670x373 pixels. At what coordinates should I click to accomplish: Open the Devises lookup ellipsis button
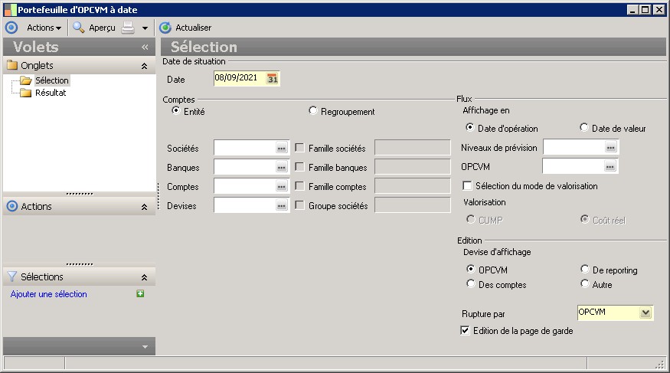[x=281, y=206]
